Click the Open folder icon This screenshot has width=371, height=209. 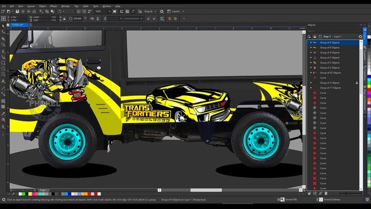(x=9, y=12)
